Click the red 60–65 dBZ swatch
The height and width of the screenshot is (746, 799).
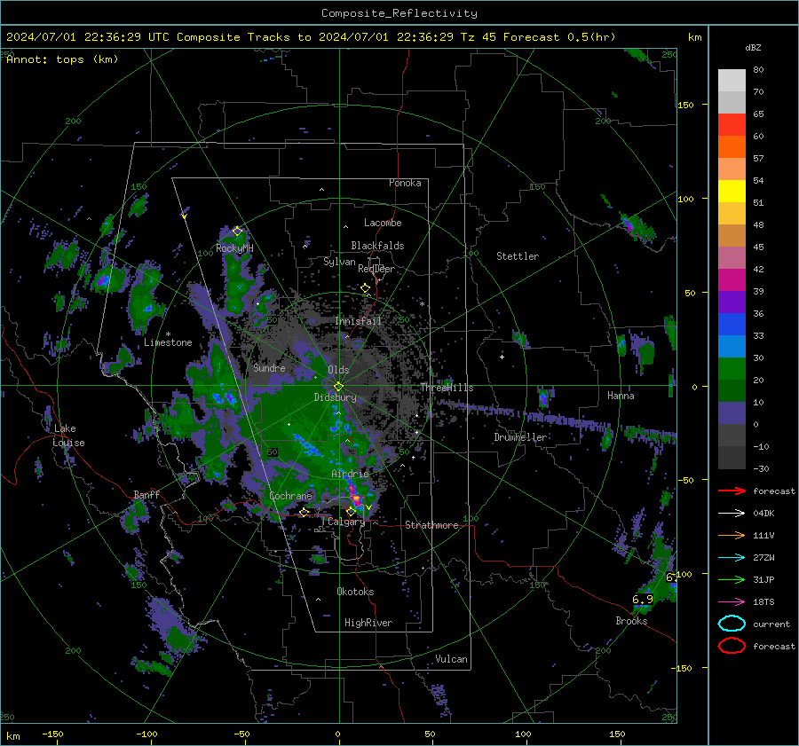click(732, 125)
